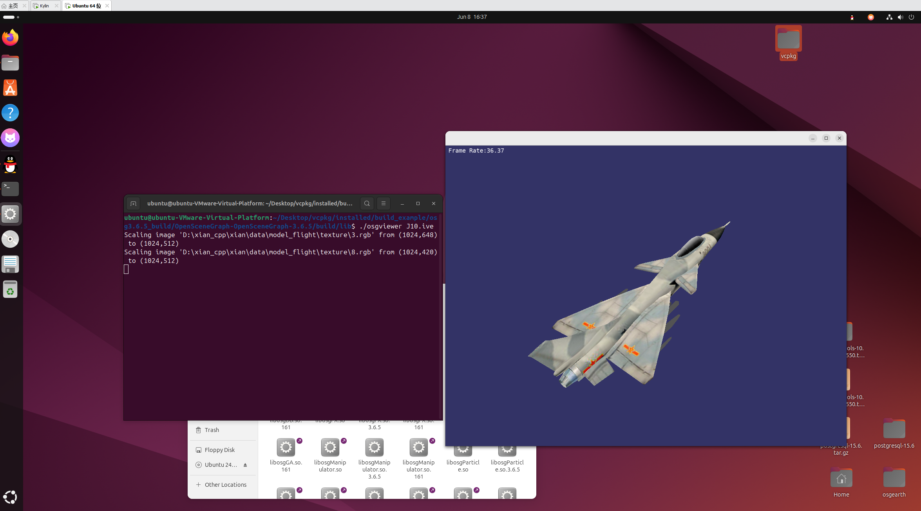Open the Trash recycle bin dock icon
The height and width of the screenshot is (511, 921).
(x=10, y=290)
